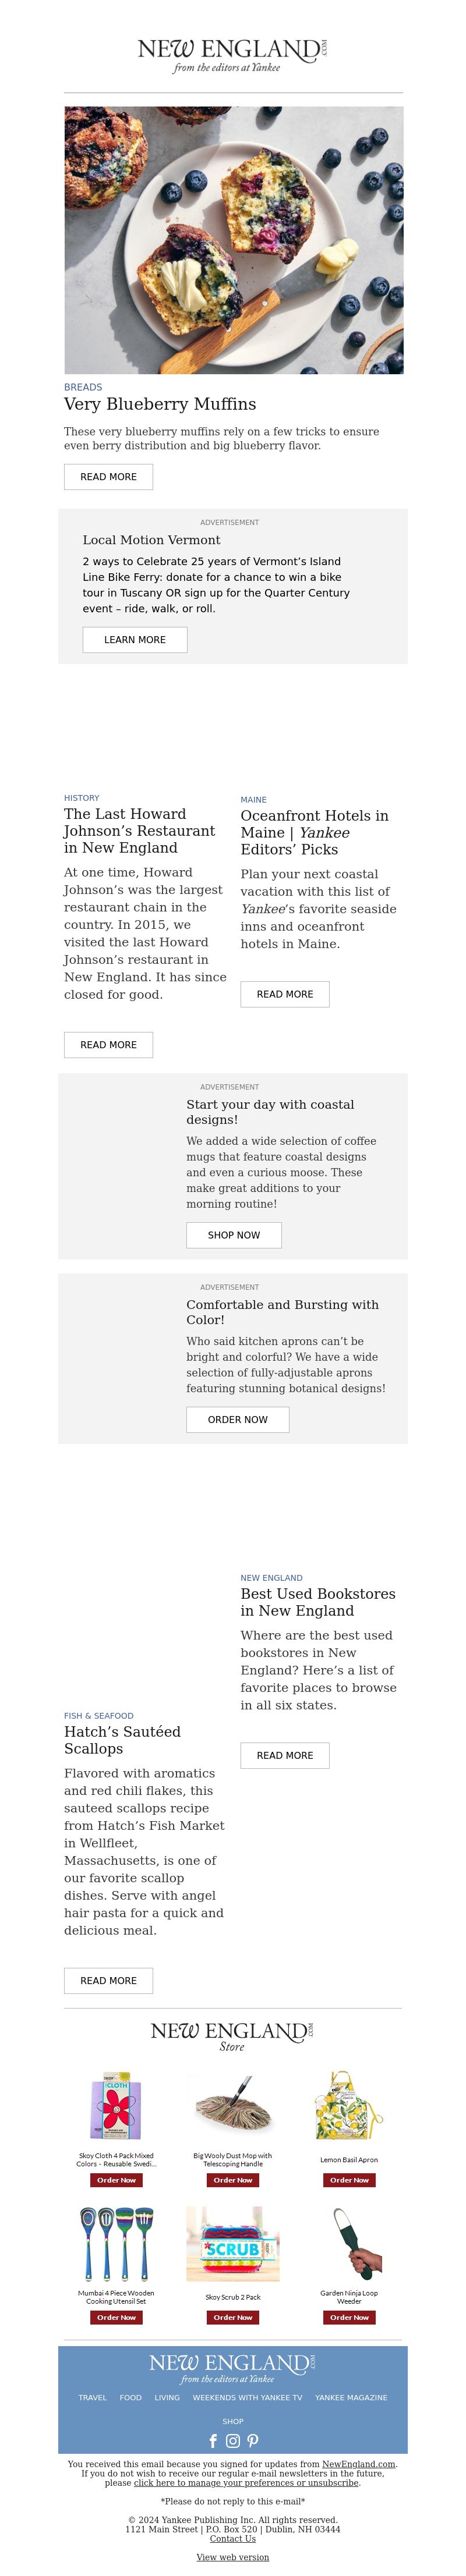Open the View web version link
The height and width of the screenshot is (2576, 466).
point(233,2557)
